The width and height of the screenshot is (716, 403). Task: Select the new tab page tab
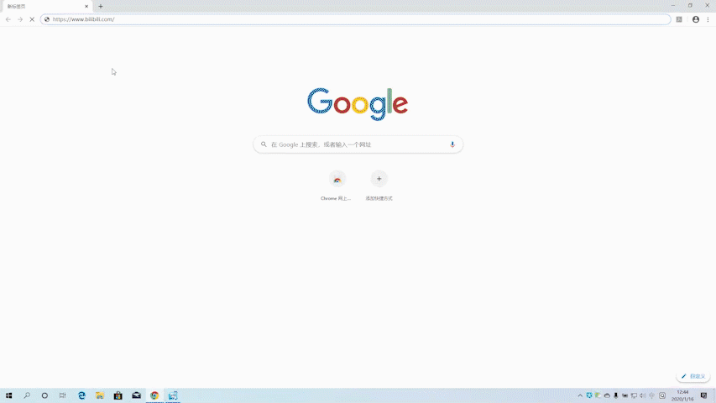click(46, 7)
